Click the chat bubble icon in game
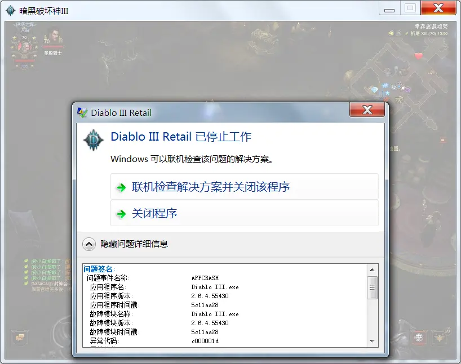 tap(20, 338)
